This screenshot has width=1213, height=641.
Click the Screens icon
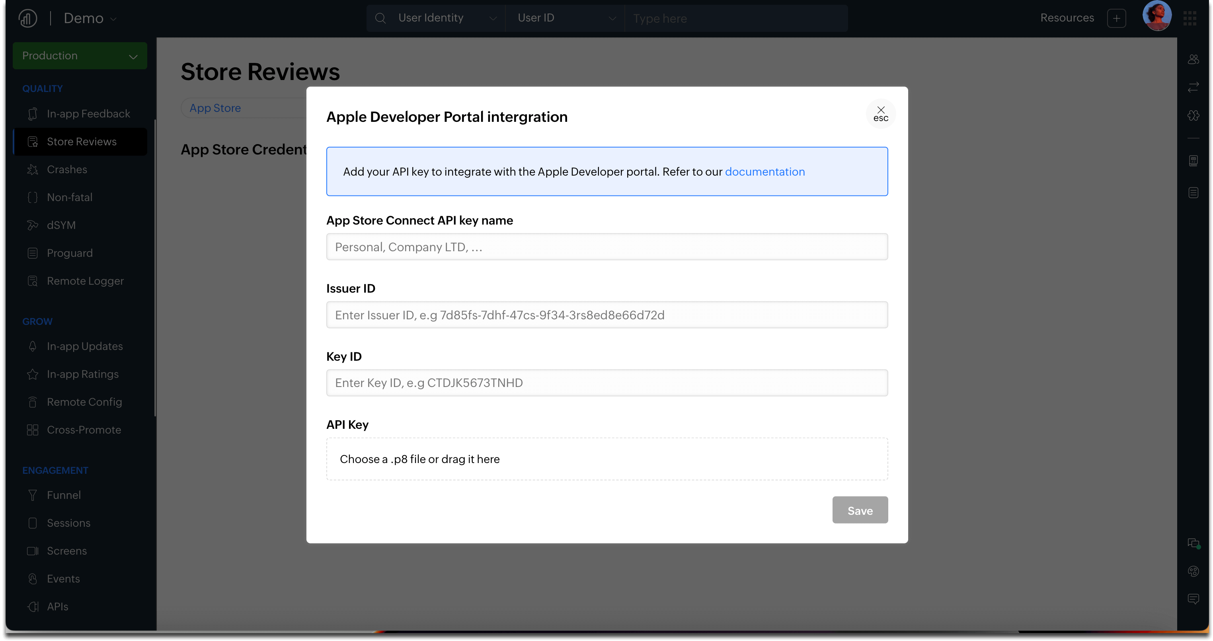pyautogui.click(x=33, y=551)
